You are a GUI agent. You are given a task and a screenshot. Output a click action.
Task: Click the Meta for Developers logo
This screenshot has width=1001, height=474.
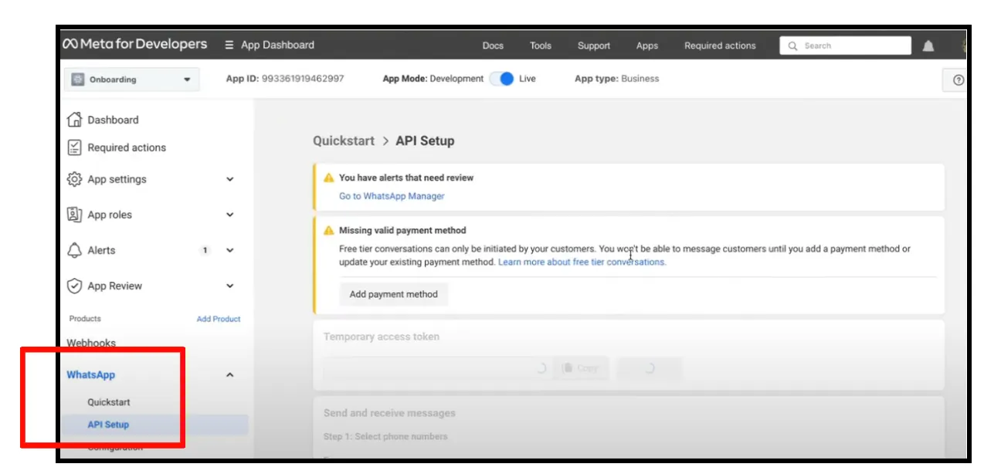click(135, 44)
